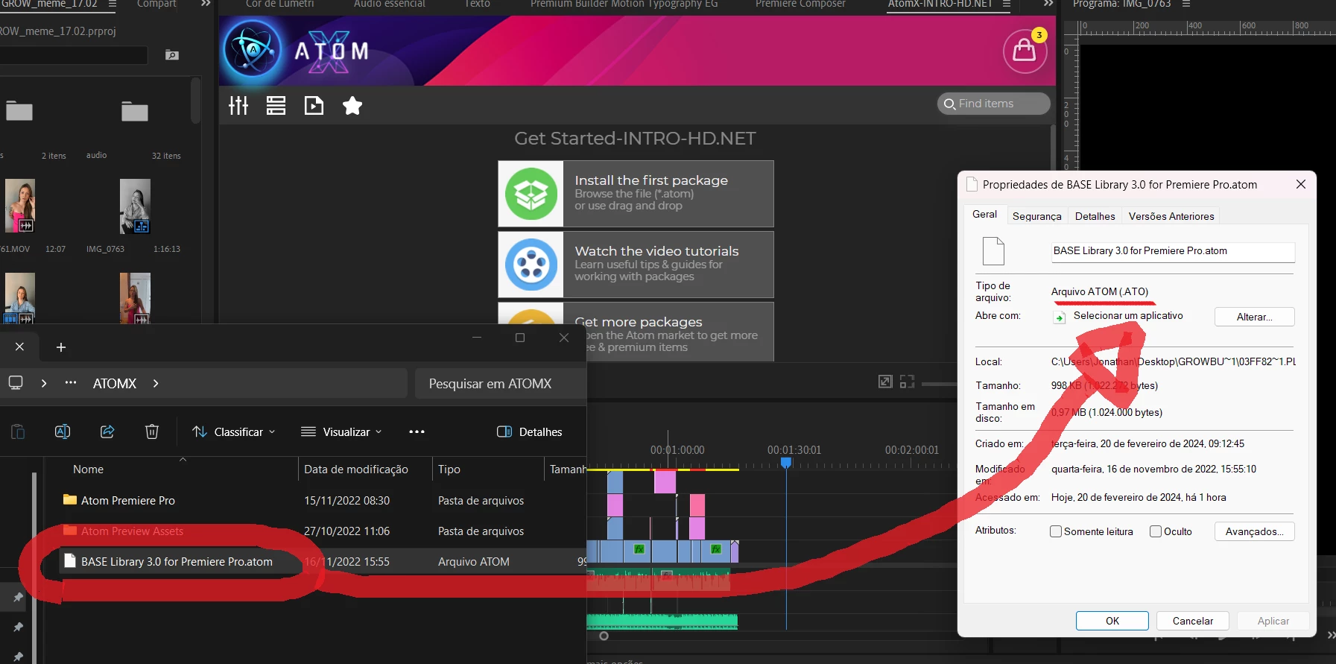The image size is (1336, 664).
Task: Open new Explorer tab with plus icon
Action: point(61,347)
